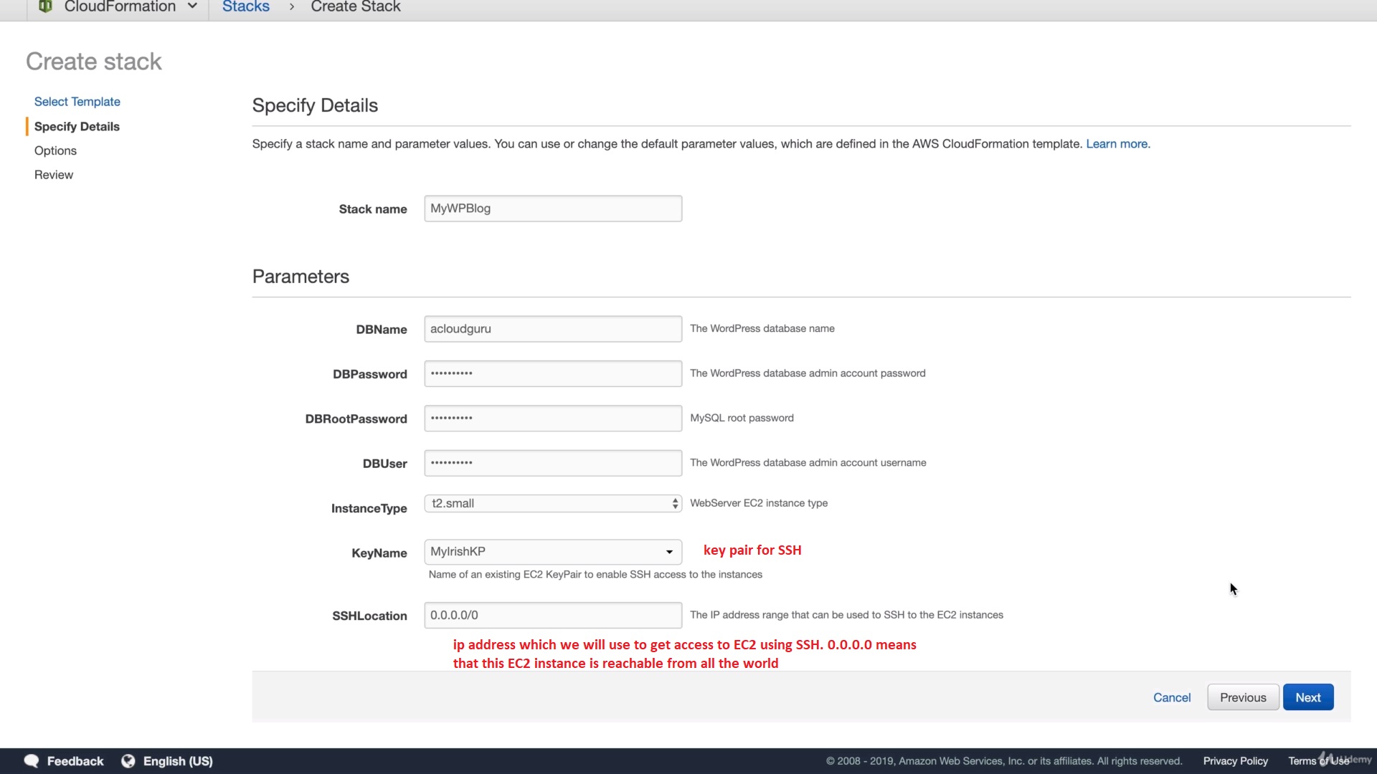Click into the DBUser field
This screenshot has height=774, width=1377.
552,463
